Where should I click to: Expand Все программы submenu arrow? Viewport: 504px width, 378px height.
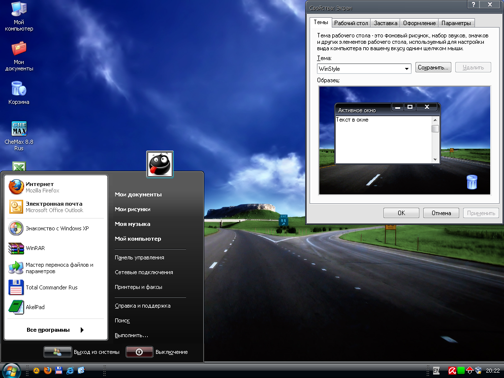pyautogui.click(x=82, y=330)
